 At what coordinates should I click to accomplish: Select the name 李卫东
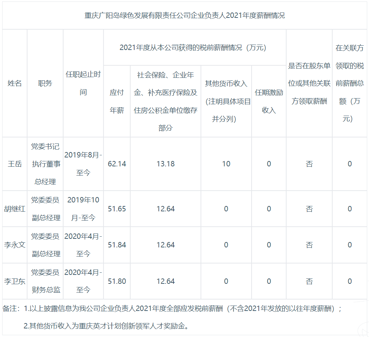coord(15,281)
